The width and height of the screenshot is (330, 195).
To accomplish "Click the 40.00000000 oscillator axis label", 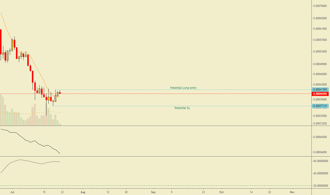I will click(x=320, y=173).
